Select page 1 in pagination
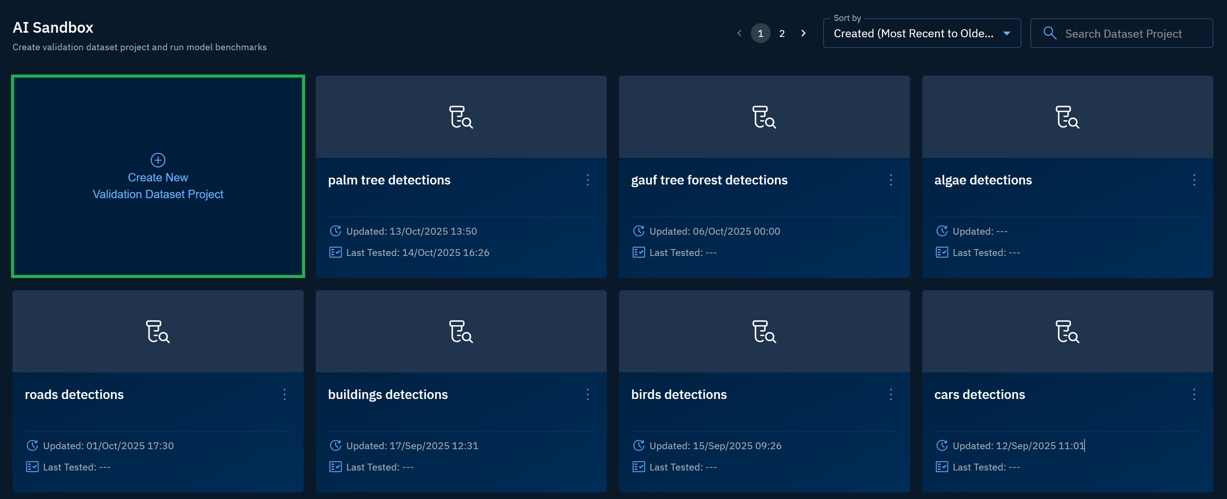Screen dimensions: 1227x499 [760, 33]
